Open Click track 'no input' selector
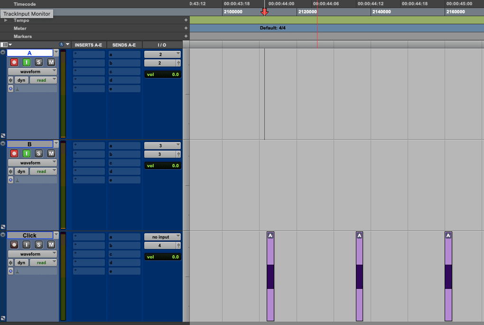Image resolution: width=484 pixels, height=325 pixels. click(162, 237)
